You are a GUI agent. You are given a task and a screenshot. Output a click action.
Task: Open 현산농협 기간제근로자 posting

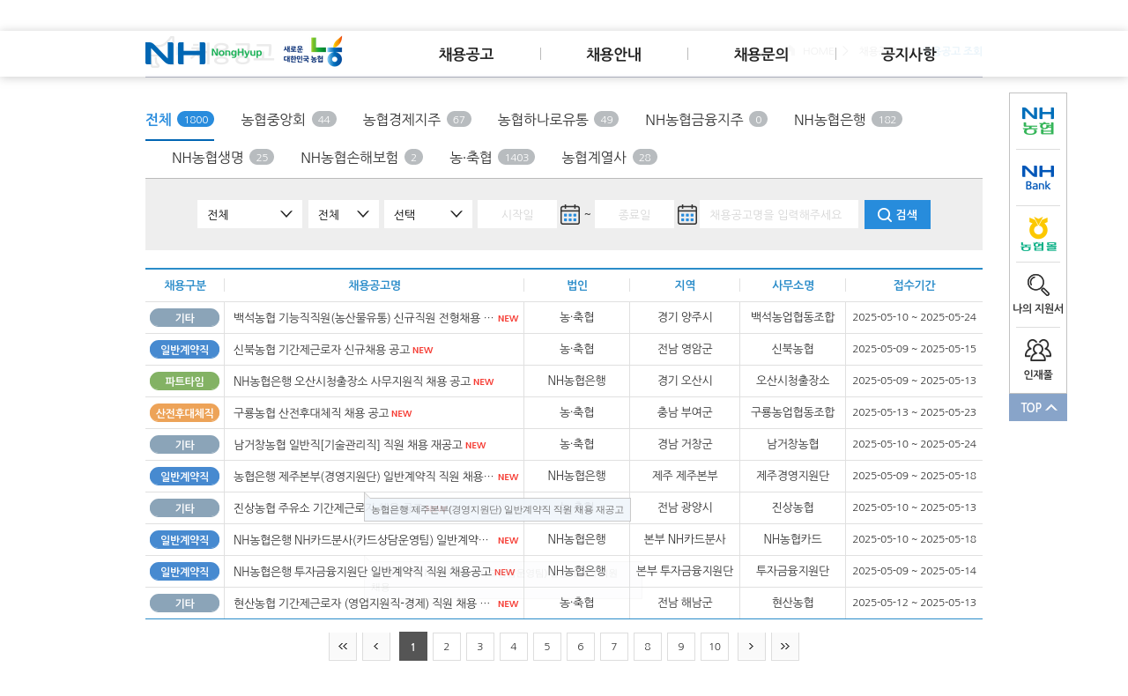pos(362,603)
